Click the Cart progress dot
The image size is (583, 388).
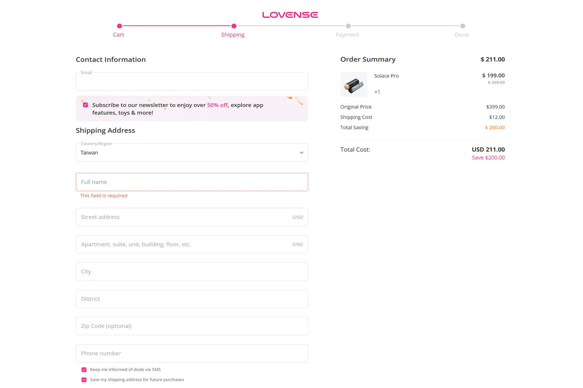(120, 26)
